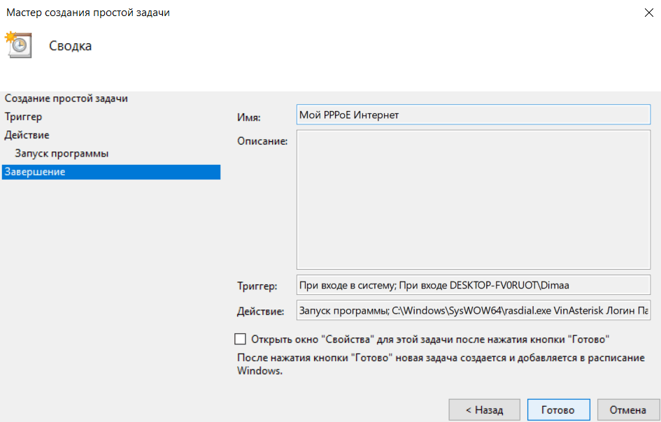Click the 'Имя:' label

click(x=248, y=116)
